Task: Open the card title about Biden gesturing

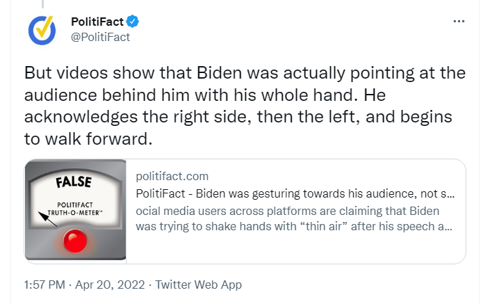Action: [295, 193]
